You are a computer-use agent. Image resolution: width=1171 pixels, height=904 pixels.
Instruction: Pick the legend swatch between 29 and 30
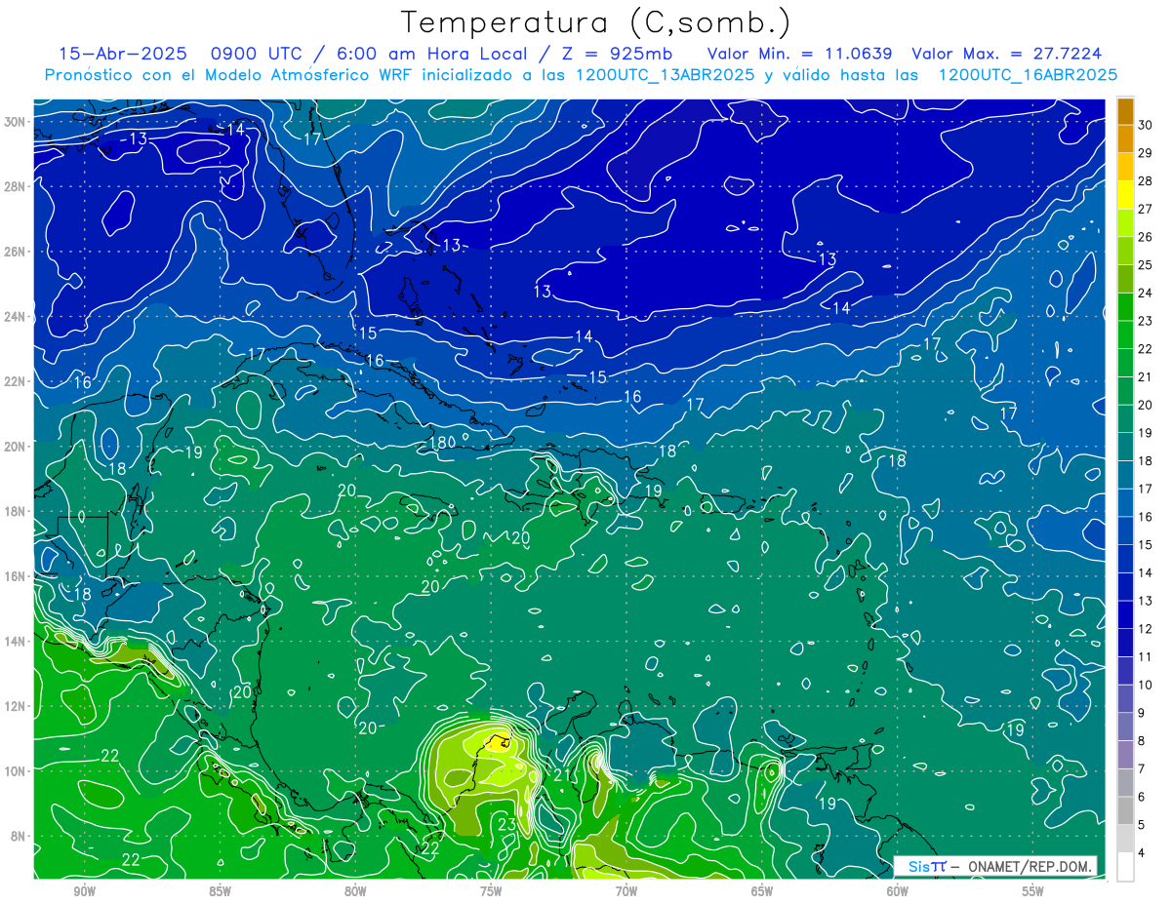[1125, 139]
